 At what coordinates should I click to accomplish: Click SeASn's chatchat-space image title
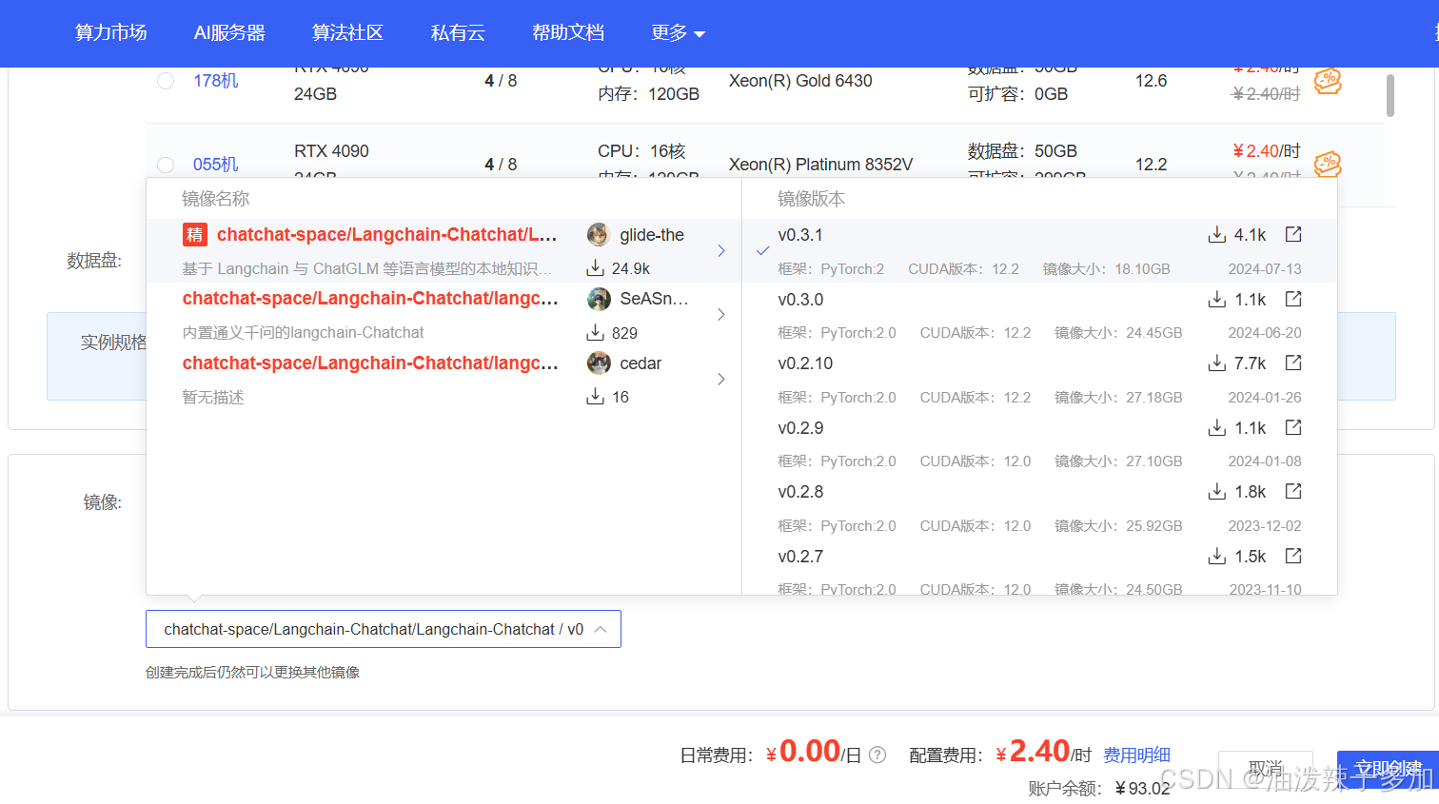[370, 299]
